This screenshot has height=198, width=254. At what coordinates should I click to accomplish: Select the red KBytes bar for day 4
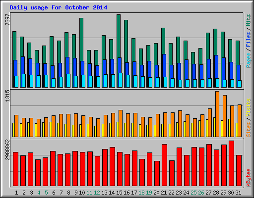click(38, 173)
